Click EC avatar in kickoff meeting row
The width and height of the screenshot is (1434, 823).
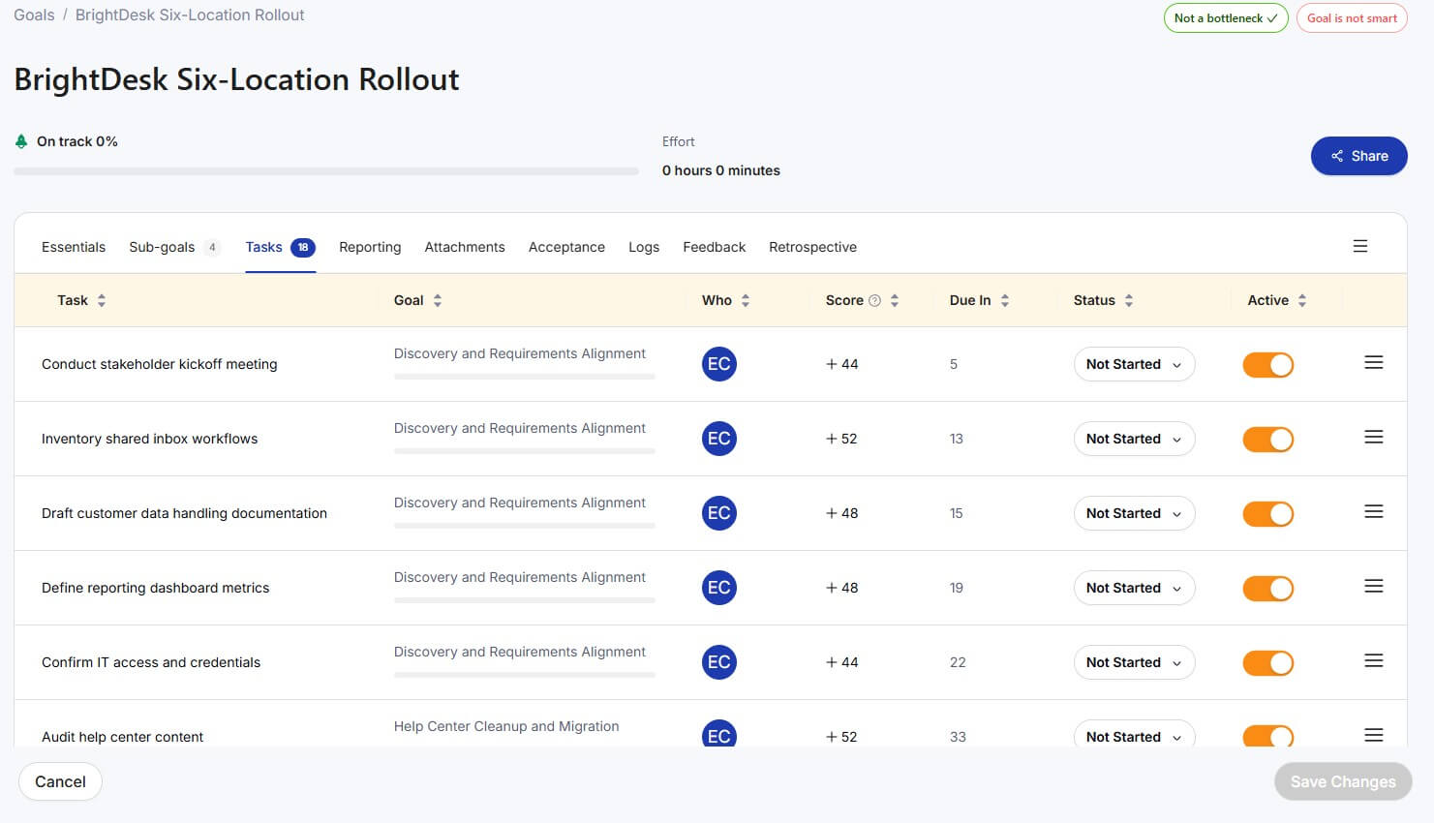click(x=718, y=364)
